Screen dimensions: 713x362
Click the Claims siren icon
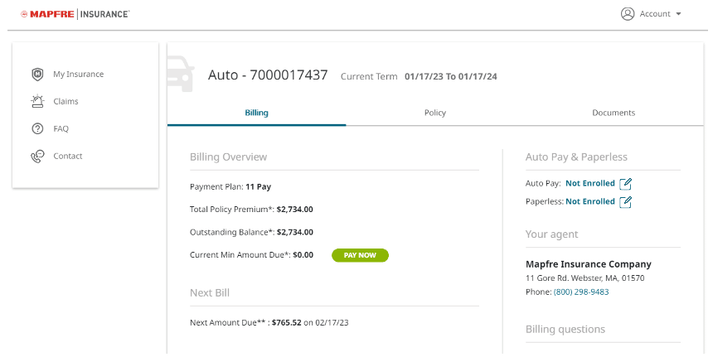tap(37, 101)
